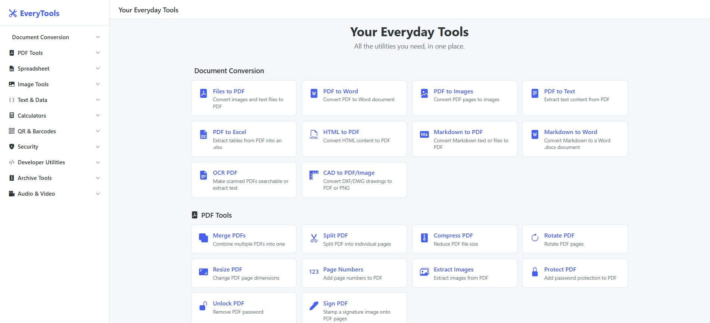This screenshot has height=323, width=710.
Task: Click the Protect PDF lock icon
Action: coord(535,272)
